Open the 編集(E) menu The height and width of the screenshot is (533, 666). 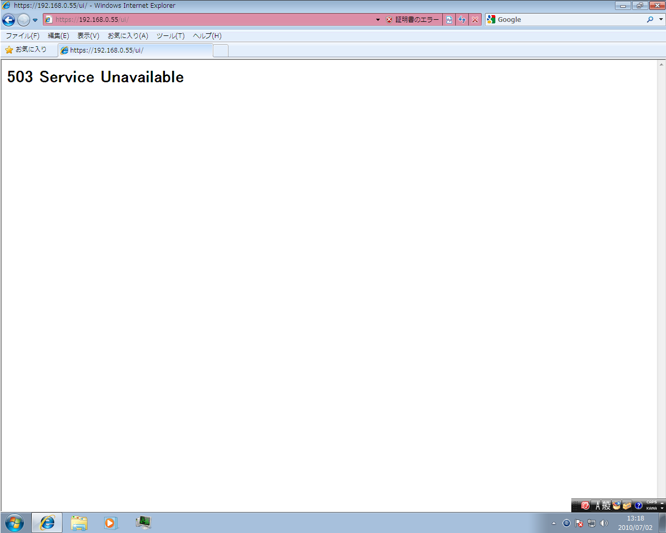point(58,36)
